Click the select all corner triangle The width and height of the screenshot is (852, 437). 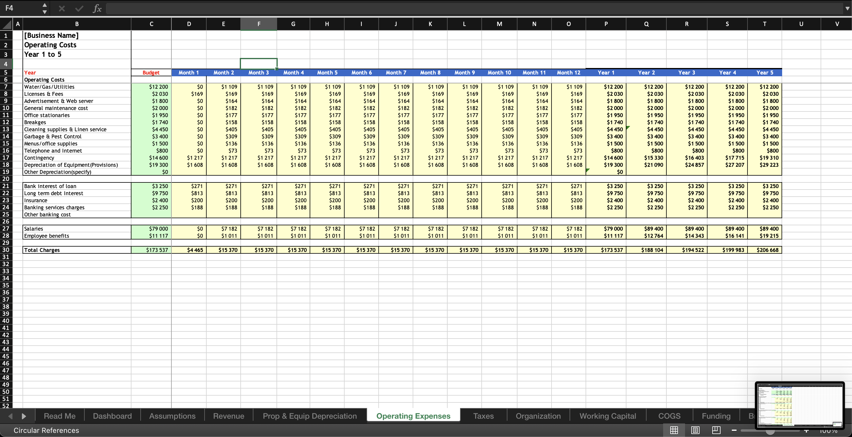point(7,24)
